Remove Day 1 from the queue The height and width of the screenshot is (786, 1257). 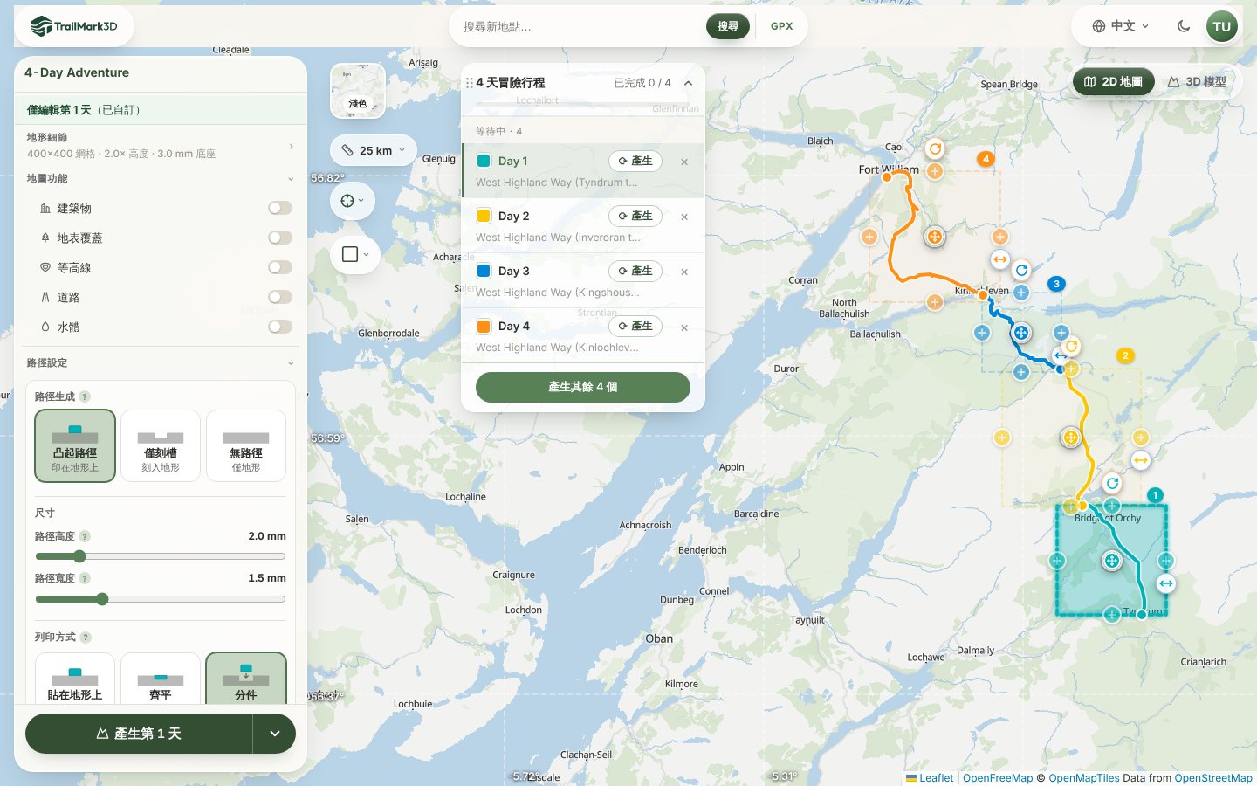point(684,162)
